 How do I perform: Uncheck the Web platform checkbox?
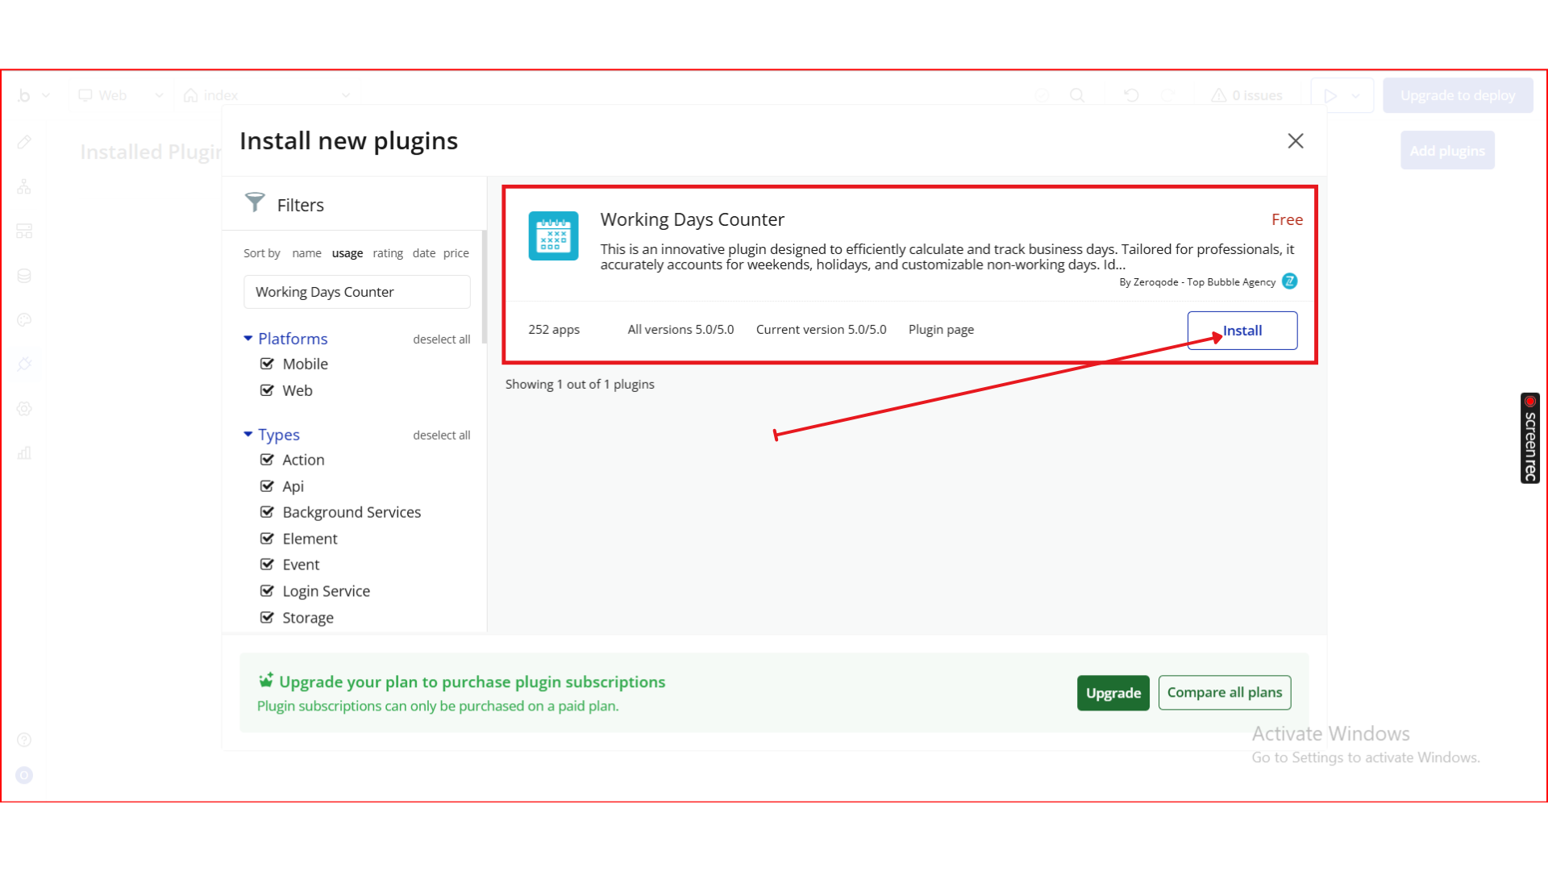point(267,390)
